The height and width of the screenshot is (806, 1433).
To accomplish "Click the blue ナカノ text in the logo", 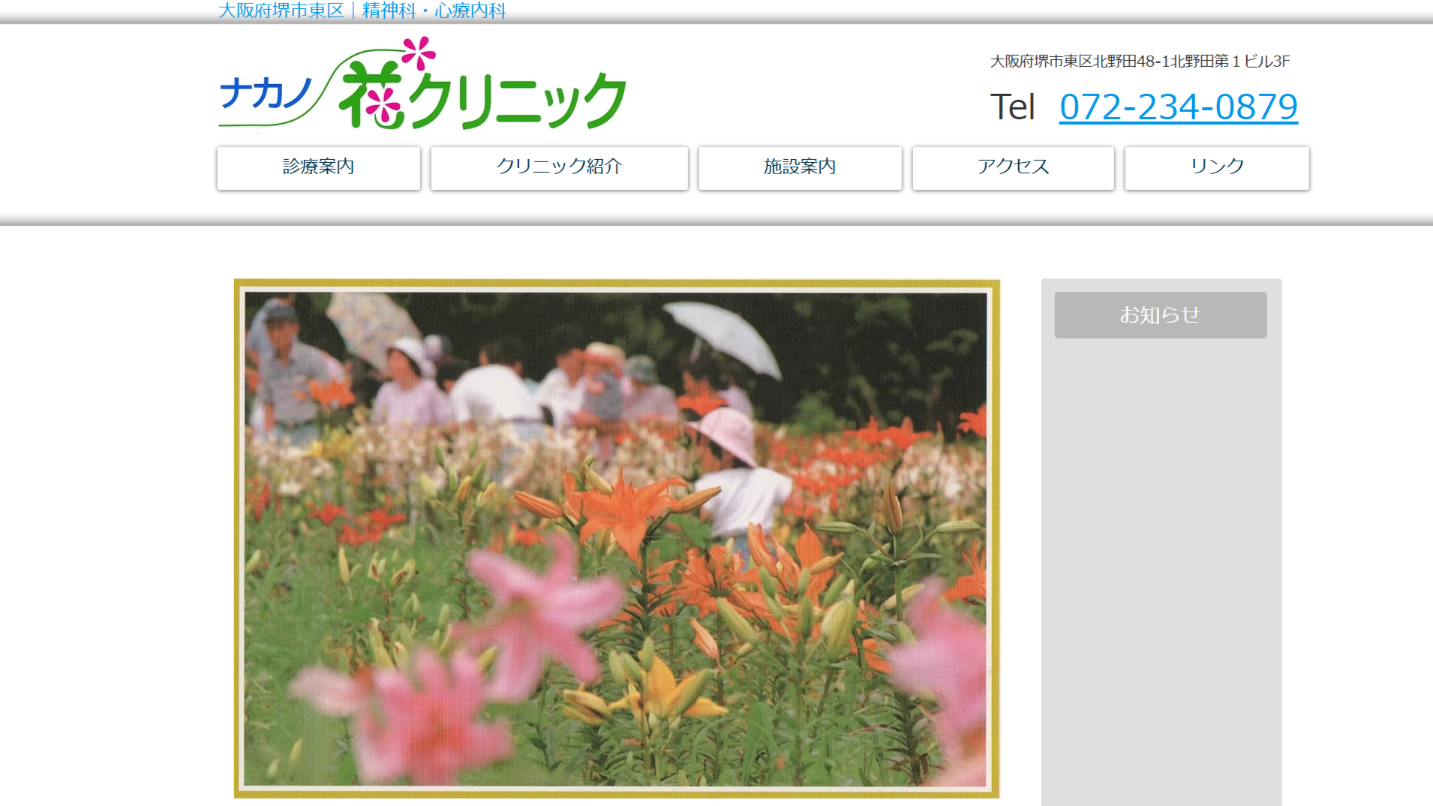I will click(x=266, y=95).
